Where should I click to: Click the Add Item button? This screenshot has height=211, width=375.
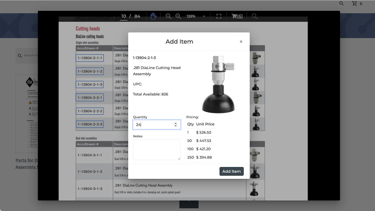231,171
